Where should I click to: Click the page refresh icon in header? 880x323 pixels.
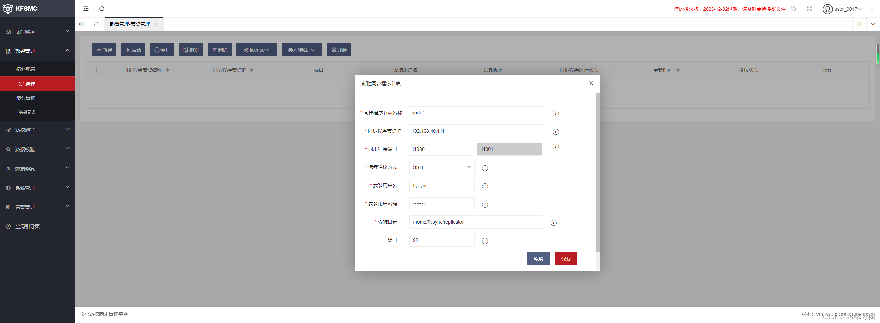pos(102,9)
